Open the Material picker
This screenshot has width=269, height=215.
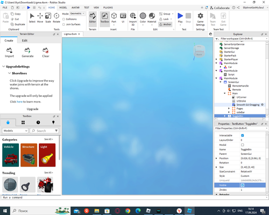(x=152, y=19)
